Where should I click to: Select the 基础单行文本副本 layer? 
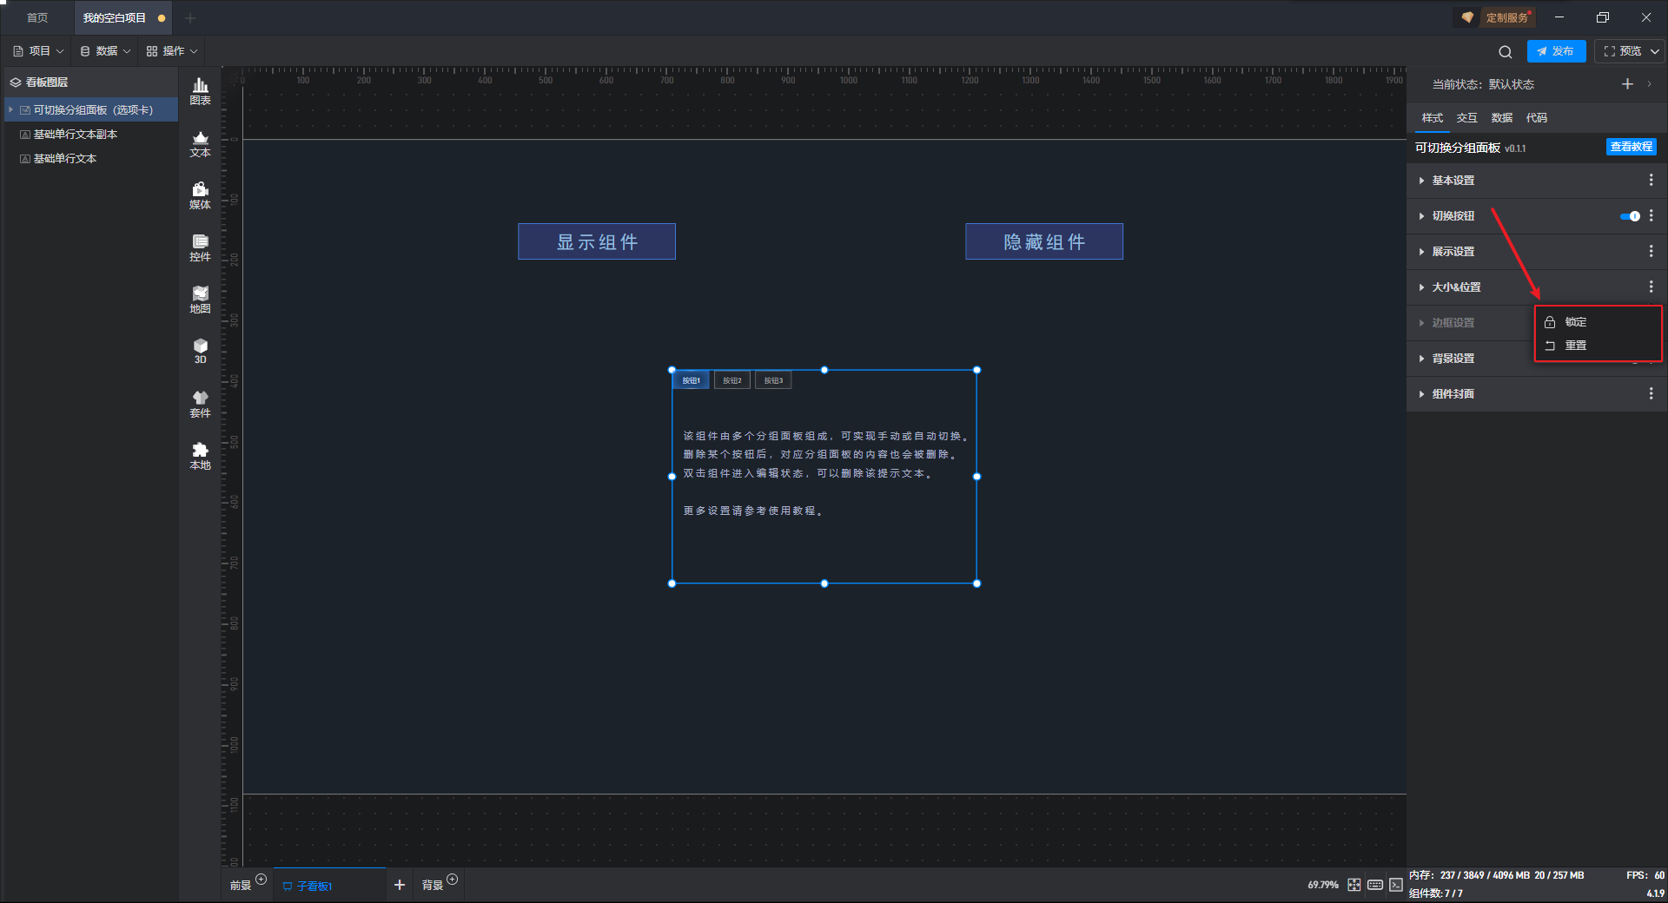pyautogui.click(x=92, y=135)
